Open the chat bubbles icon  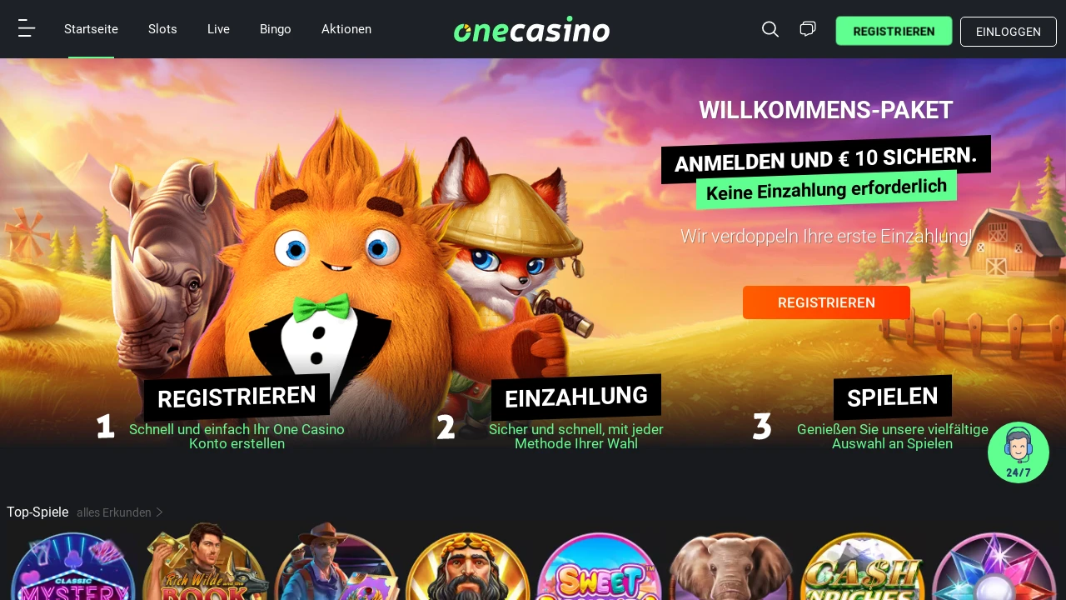point(808,29)
